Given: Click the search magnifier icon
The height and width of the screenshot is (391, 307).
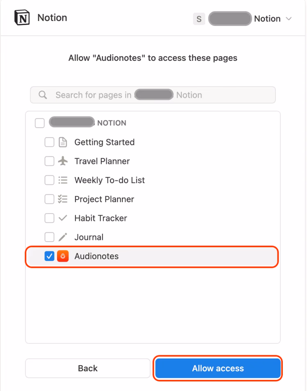Looking at the screenshot, I should click(x=43, y=95).
